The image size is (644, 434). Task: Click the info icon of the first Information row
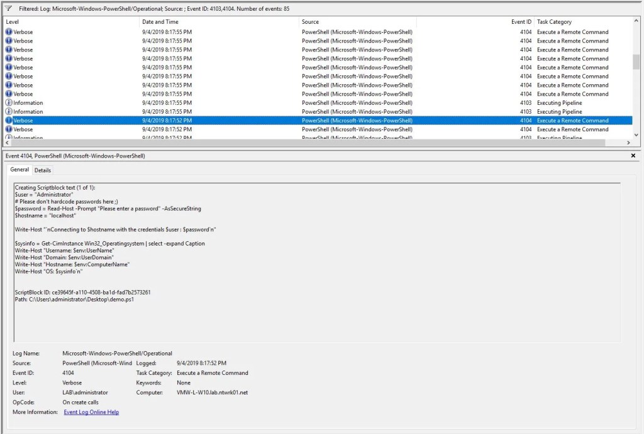9,102
